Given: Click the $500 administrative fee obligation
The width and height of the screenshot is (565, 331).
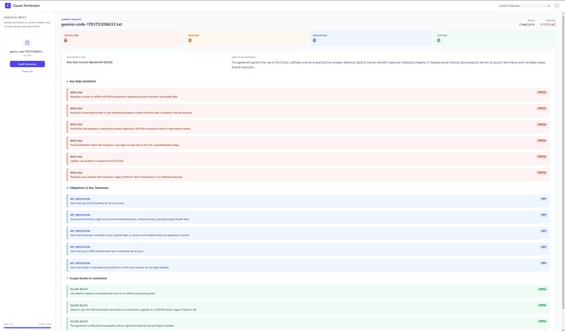Looking at the screenshot, I should point(308,249).
